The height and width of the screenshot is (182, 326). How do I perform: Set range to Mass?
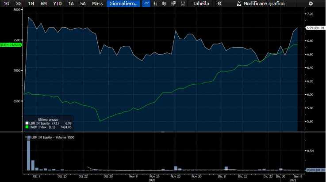tap(97, 4)
